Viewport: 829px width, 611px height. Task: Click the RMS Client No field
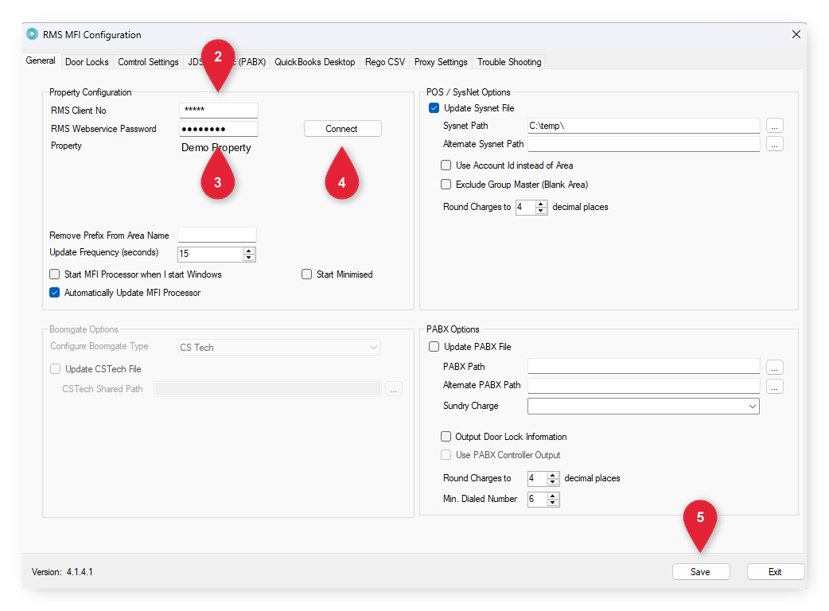[x=219, y=110]
